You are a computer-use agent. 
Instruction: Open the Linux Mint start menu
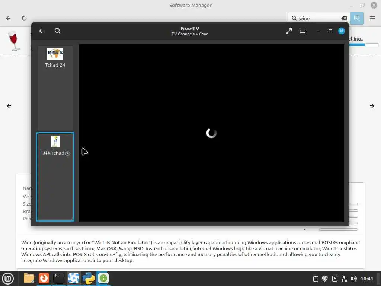8,278
